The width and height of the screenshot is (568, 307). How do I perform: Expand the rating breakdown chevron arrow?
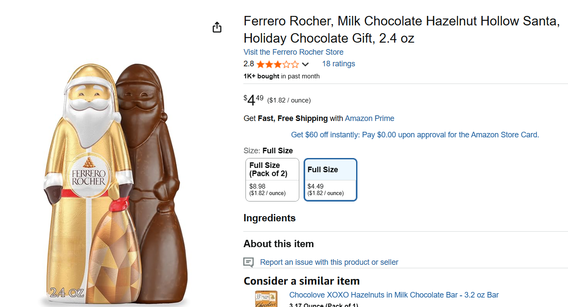coord(305,65)
